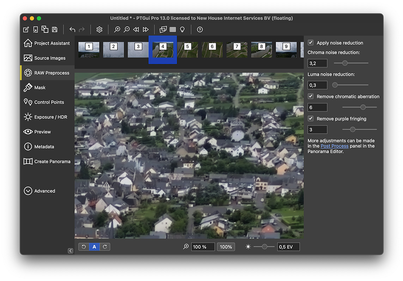The height and width of the screenshot is (281, 403).
Task: Rotate the image counterclockwise
Action: [x=84, y=247]
